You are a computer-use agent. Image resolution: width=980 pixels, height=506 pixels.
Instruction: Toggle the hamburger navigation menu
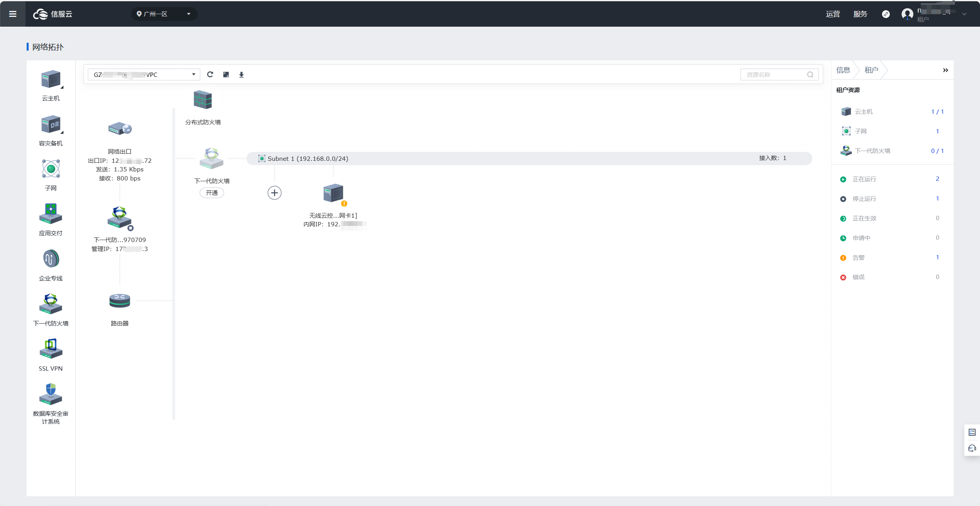point(13,14)
